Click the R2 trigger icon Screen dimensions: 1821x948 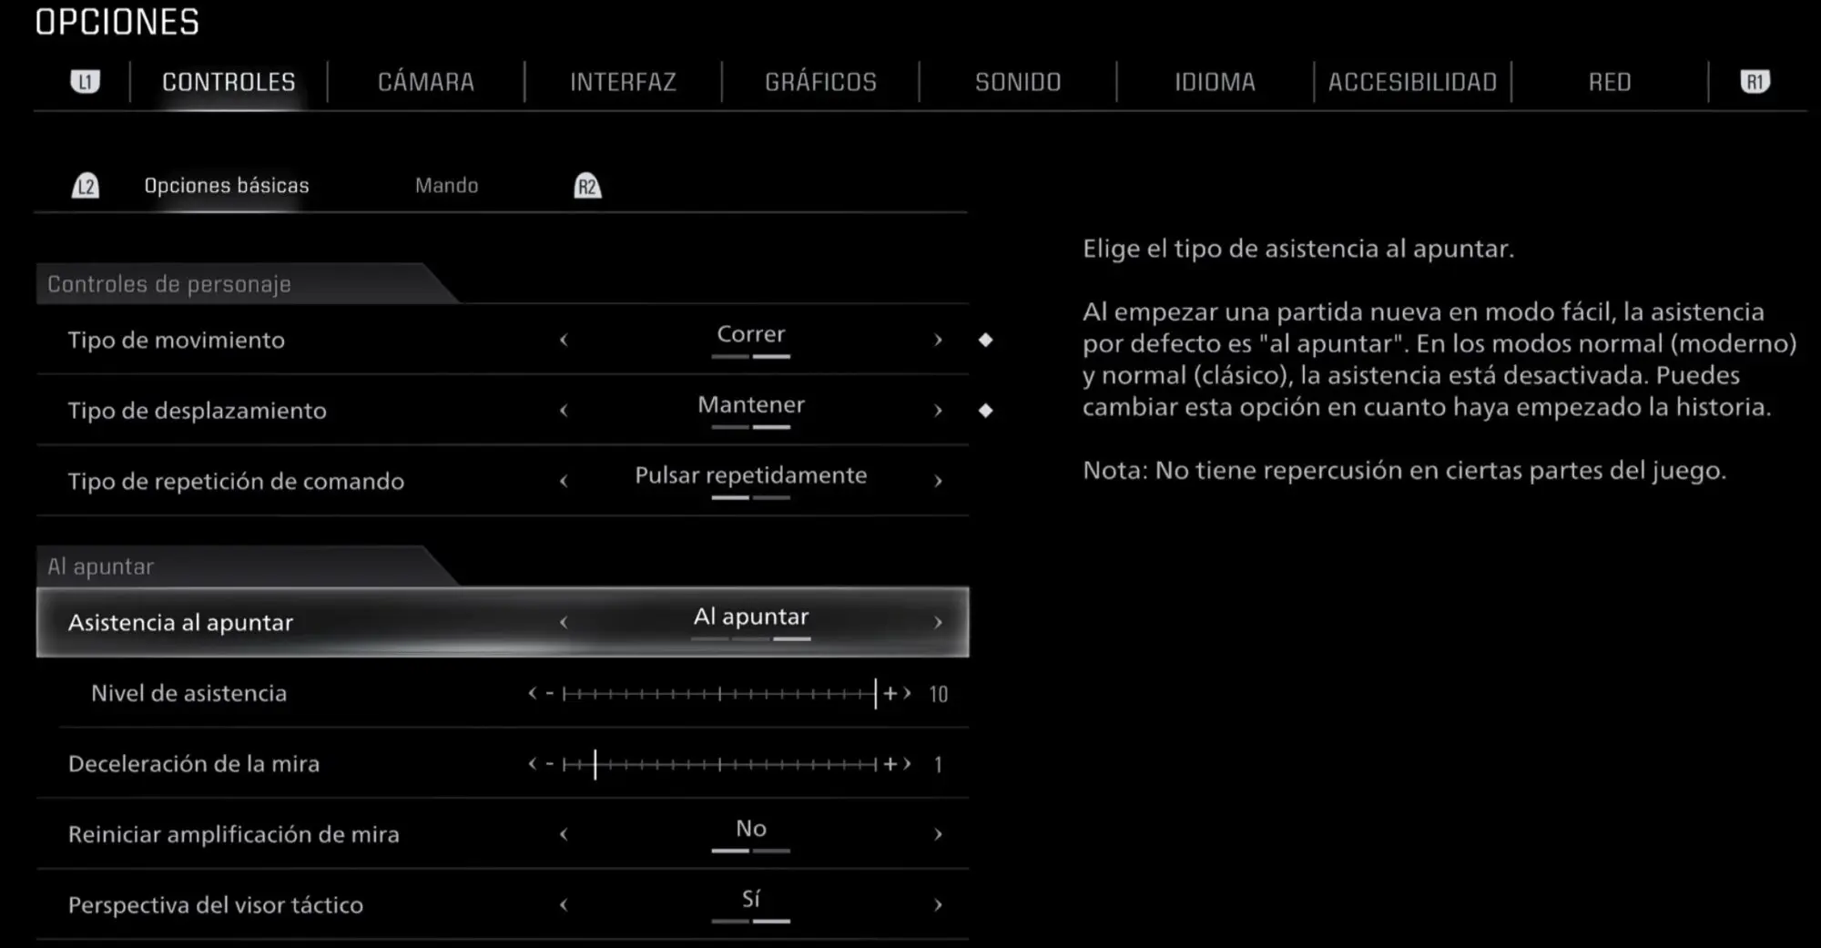[x=587, y=187]
